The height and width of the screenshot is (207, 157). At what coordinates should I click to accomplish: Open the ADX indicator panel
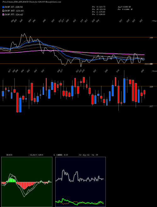80,182
